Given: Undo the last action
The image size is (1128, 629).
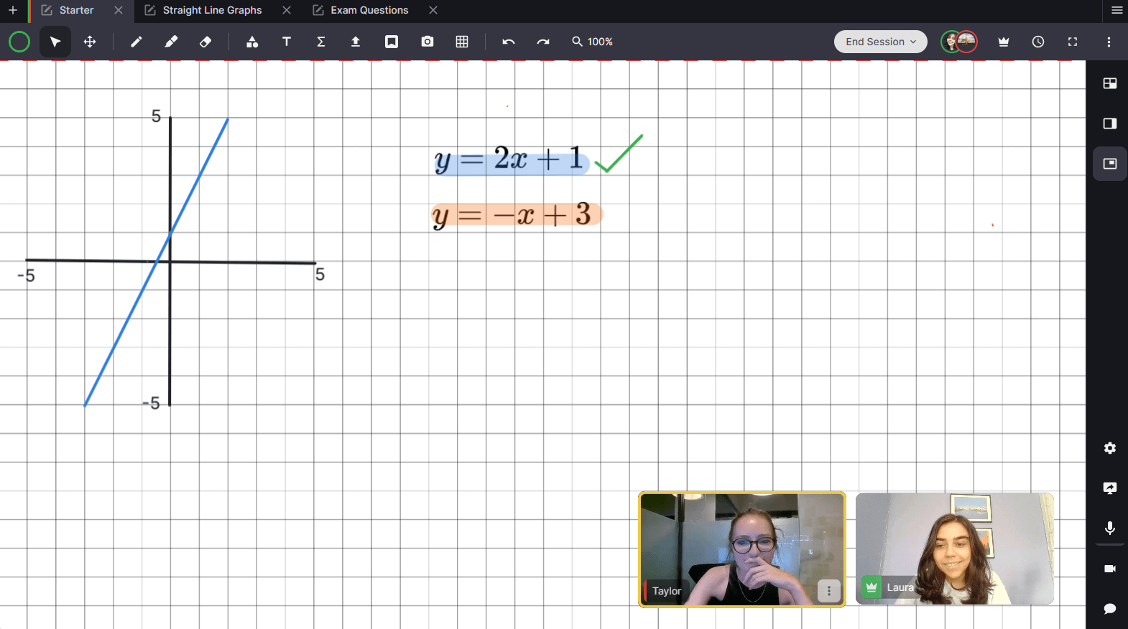Looking at the screenshot, I should coord(509,42).
